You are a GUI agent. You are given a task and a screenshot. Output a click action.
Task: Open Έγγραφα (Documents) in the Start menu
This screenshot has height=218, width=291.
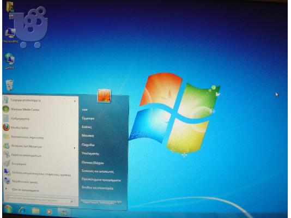[88, 118]
